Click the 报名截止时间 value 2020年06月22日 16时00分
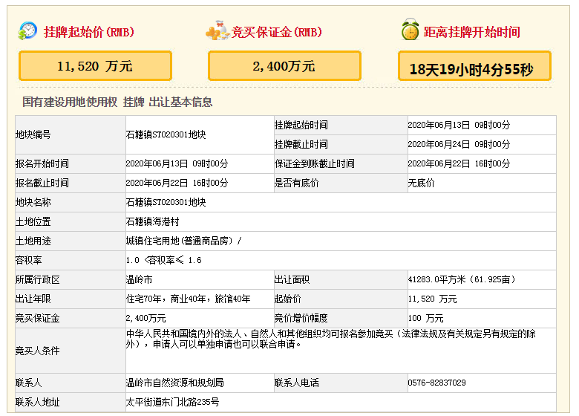Viewport: 579px width, 416px height. coord(177,183)
